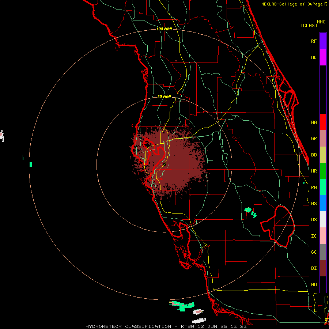Click the RF purple legend swatch
This screenshot has height=329, width=329.
[323, 41]
